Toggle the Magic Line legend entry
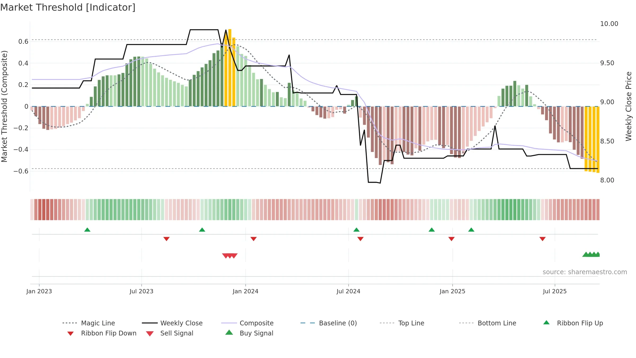The width and height of the screenshot is (636, 358). click(89, 323)
